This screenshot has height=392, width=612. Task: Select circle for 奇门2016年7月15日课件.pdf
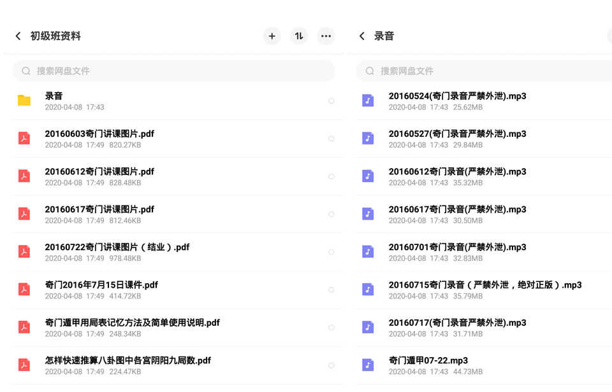pos(331,290)
